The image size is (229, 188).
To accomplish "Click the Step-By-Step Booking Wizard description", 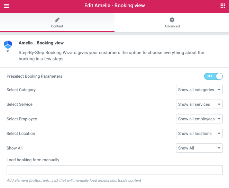I will pos(111,56).
